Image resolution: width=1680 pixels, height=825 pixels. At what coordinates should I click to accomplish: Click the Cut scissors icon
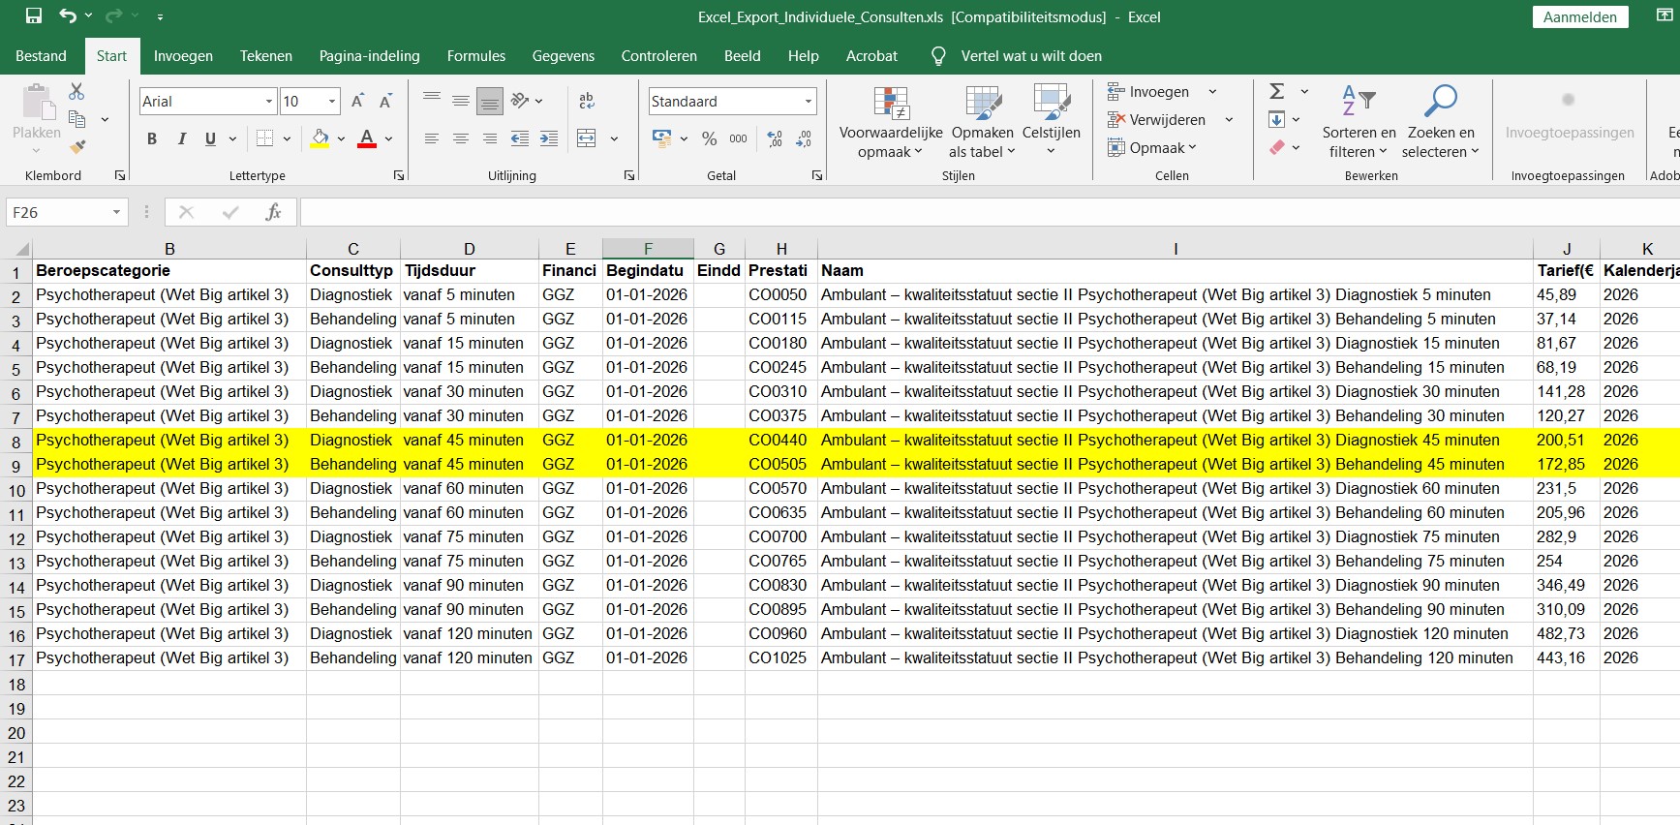tap(76, 91)
